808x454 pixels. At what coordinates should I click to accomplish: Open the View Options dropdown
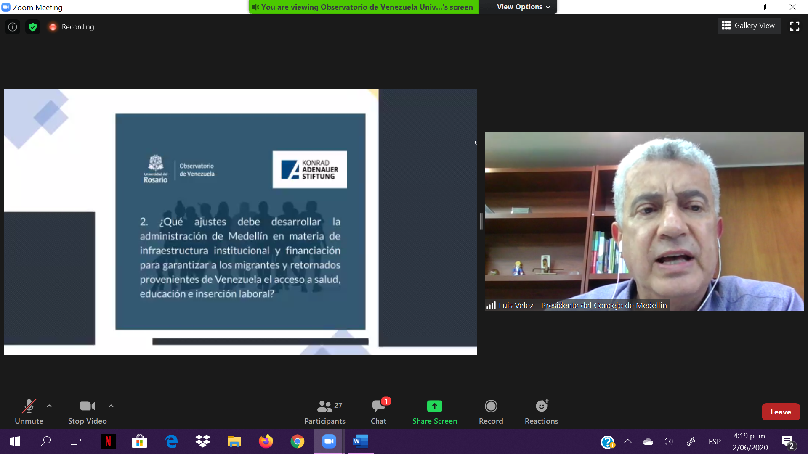(523, 7)
